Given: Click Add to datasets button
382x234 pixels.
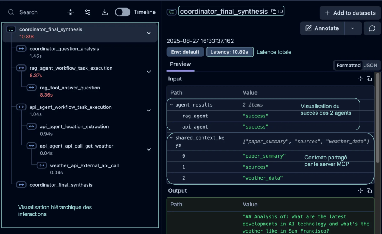Looking at the screenshot, I should [x=350, y=13].
